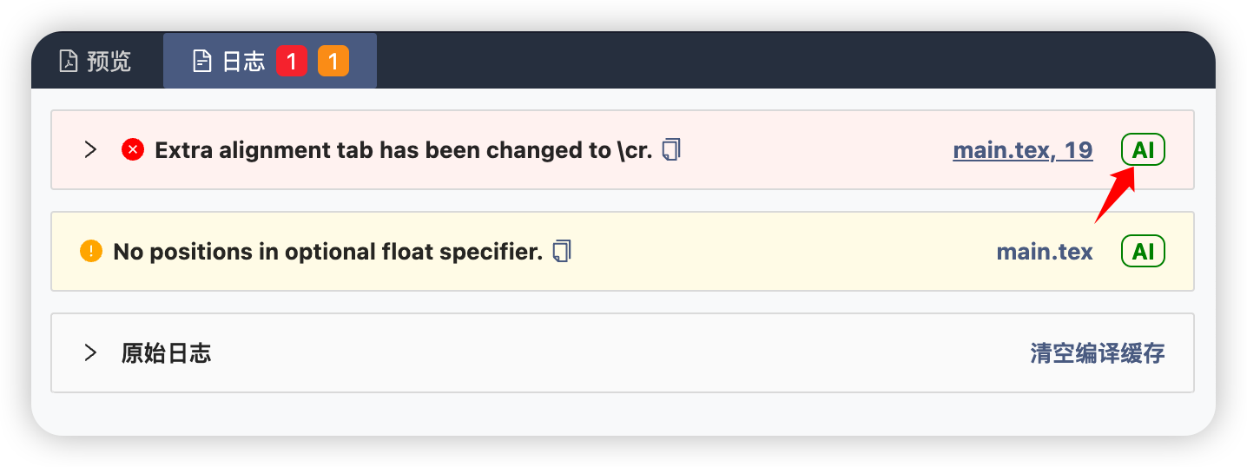Click the orange warning count badge
Image resolution: width=1247 pixels, height=467 pixels.
point(333,62)
